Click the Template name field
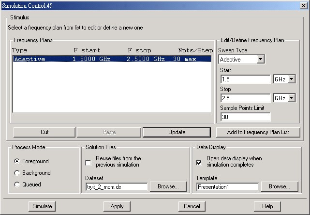This screenshot has height=215, width=310. point(228,187)
